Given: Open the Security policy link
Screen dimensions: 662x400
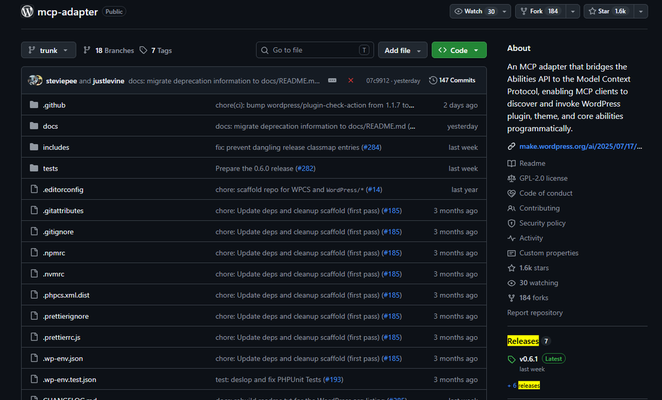Looking at the screenshot, I should 542,223.
